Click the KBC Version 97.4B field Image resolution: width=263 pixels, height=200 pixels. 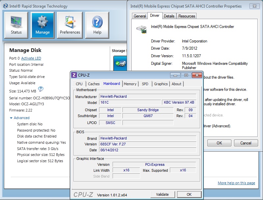[x=179, y=102]
